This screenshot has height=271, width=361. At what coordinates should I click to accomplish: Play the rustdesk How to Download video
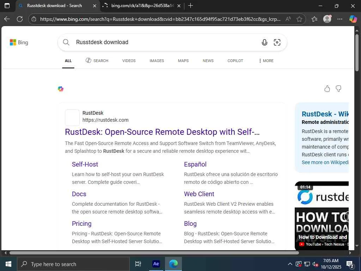322,216
